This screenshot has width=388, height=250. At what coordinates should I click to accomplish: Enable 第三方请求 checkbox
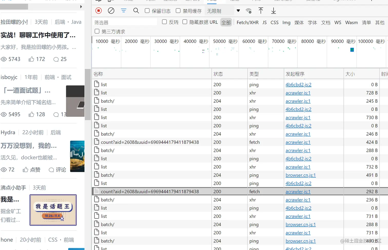tap(97, 31)
